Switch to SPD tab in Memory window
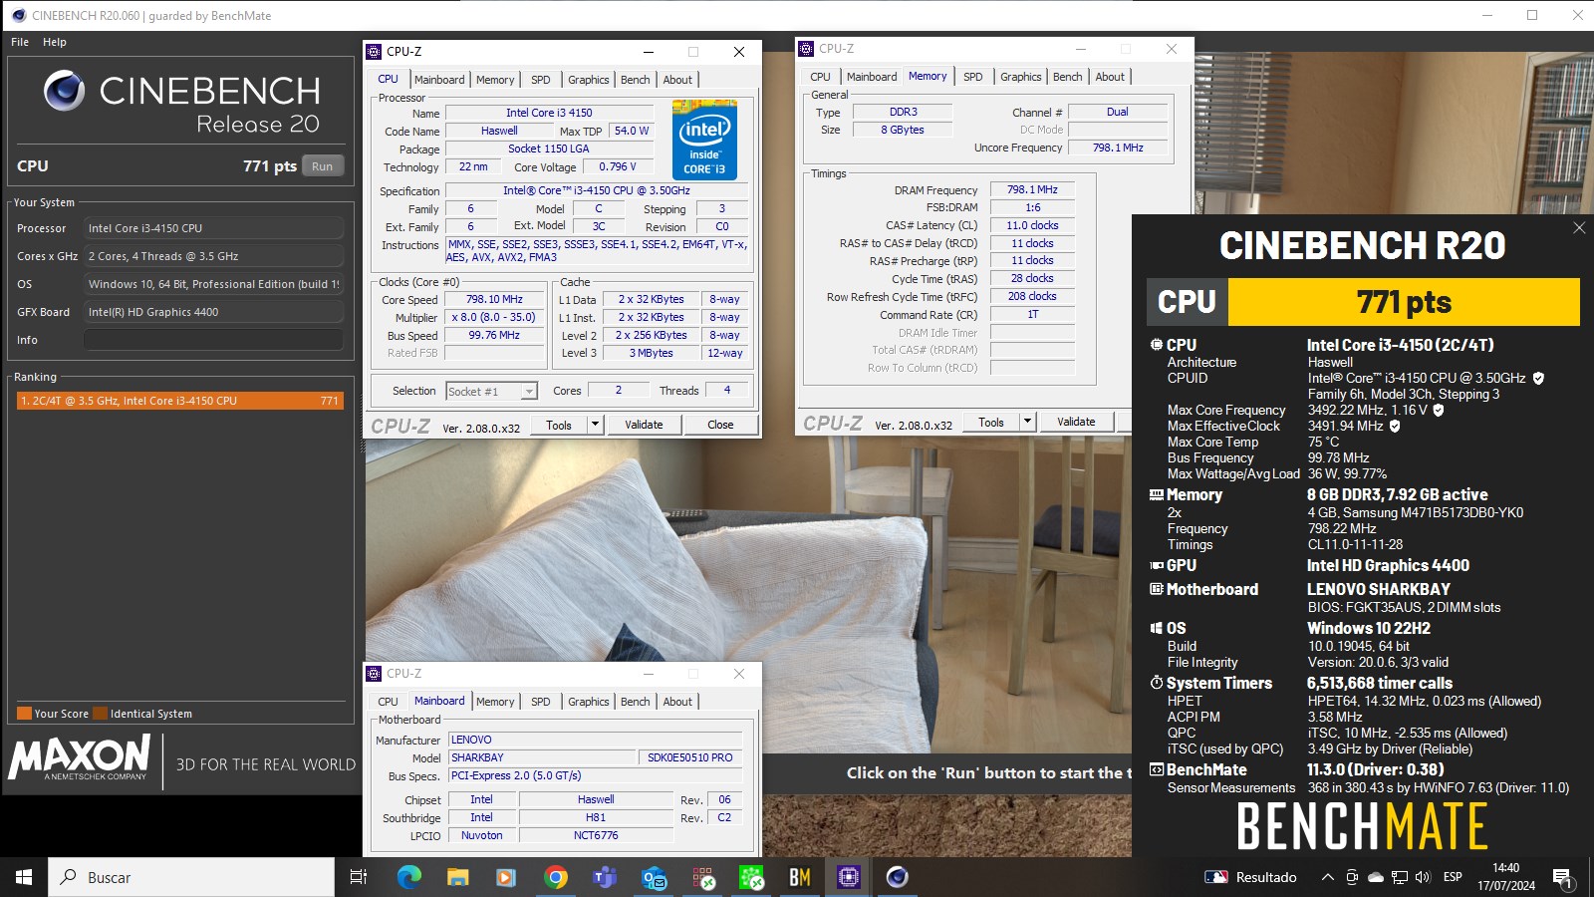This screenshot has height=897, width=1594. [973, 77]
